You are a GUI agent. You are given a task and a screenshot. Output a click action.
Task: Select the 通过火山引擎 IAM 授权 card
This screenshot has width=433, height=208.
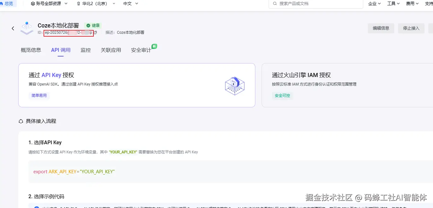pos(347,85)
